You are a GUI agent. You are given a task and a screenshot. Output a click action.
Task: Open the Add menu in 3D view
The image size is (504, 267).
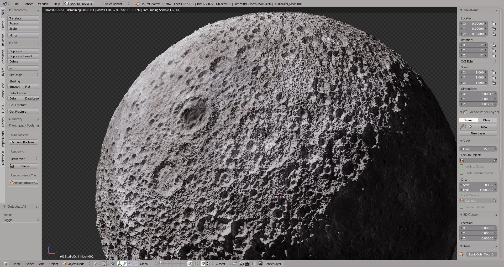[41, 264]
